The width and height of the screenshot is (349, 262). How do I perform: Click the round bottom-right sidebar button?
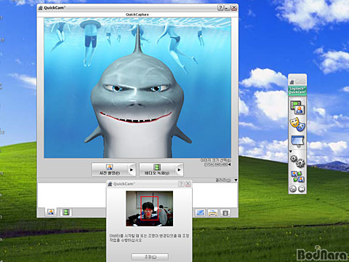coord(302,188)
